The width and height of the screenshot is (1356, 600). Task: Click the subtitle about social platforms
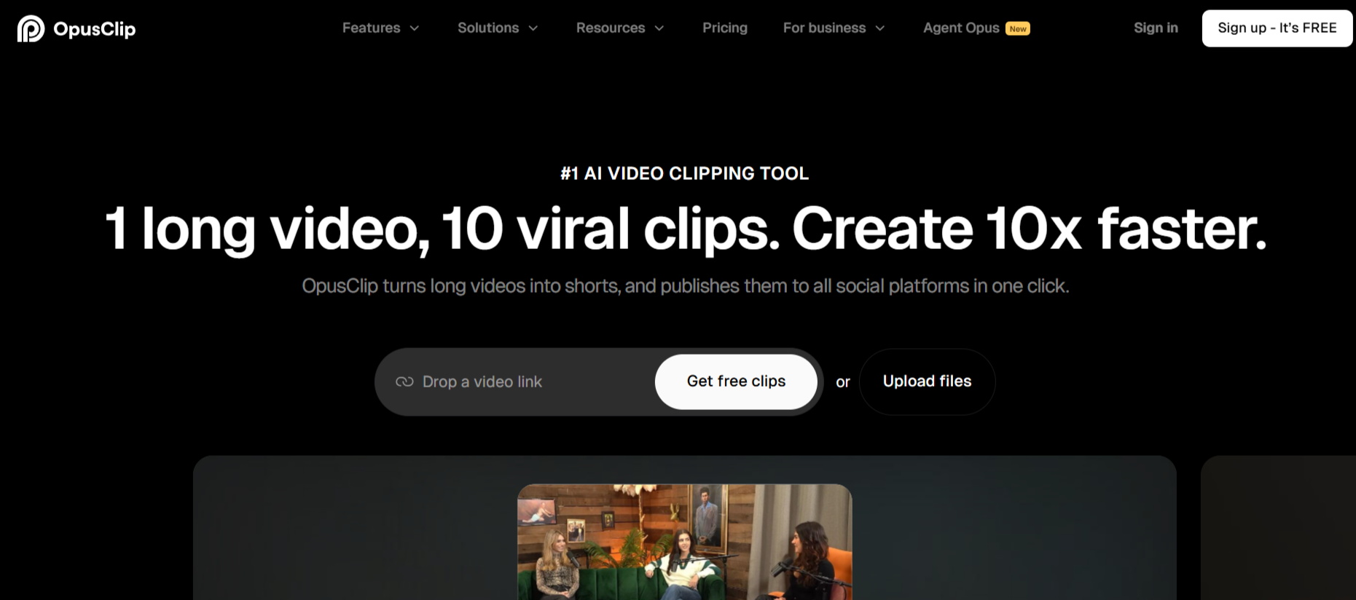[685, 286]
